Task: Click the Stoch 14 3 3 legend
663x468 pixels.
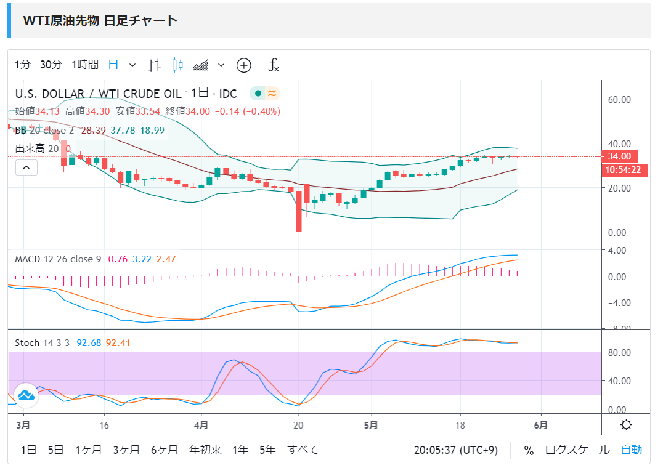Action: click(x=43, y=342)
